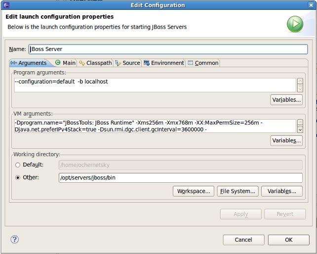This screenshot has height=254, width=317.
Task: Close the Edit Configuration dialog window
Action: [x=312, y=5]
